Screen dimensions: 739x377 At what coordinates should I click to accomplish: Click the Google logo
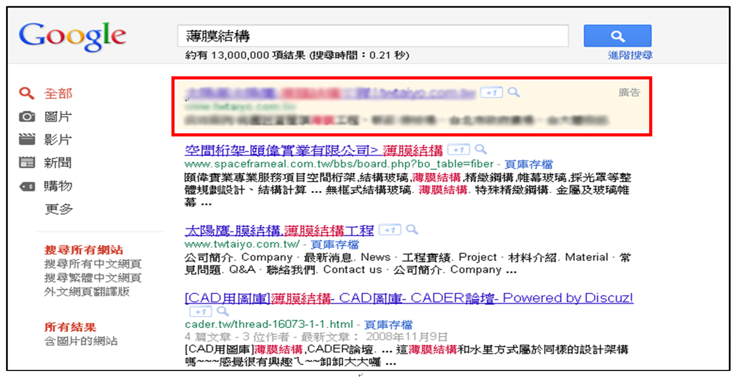click(x=72, y=37)
